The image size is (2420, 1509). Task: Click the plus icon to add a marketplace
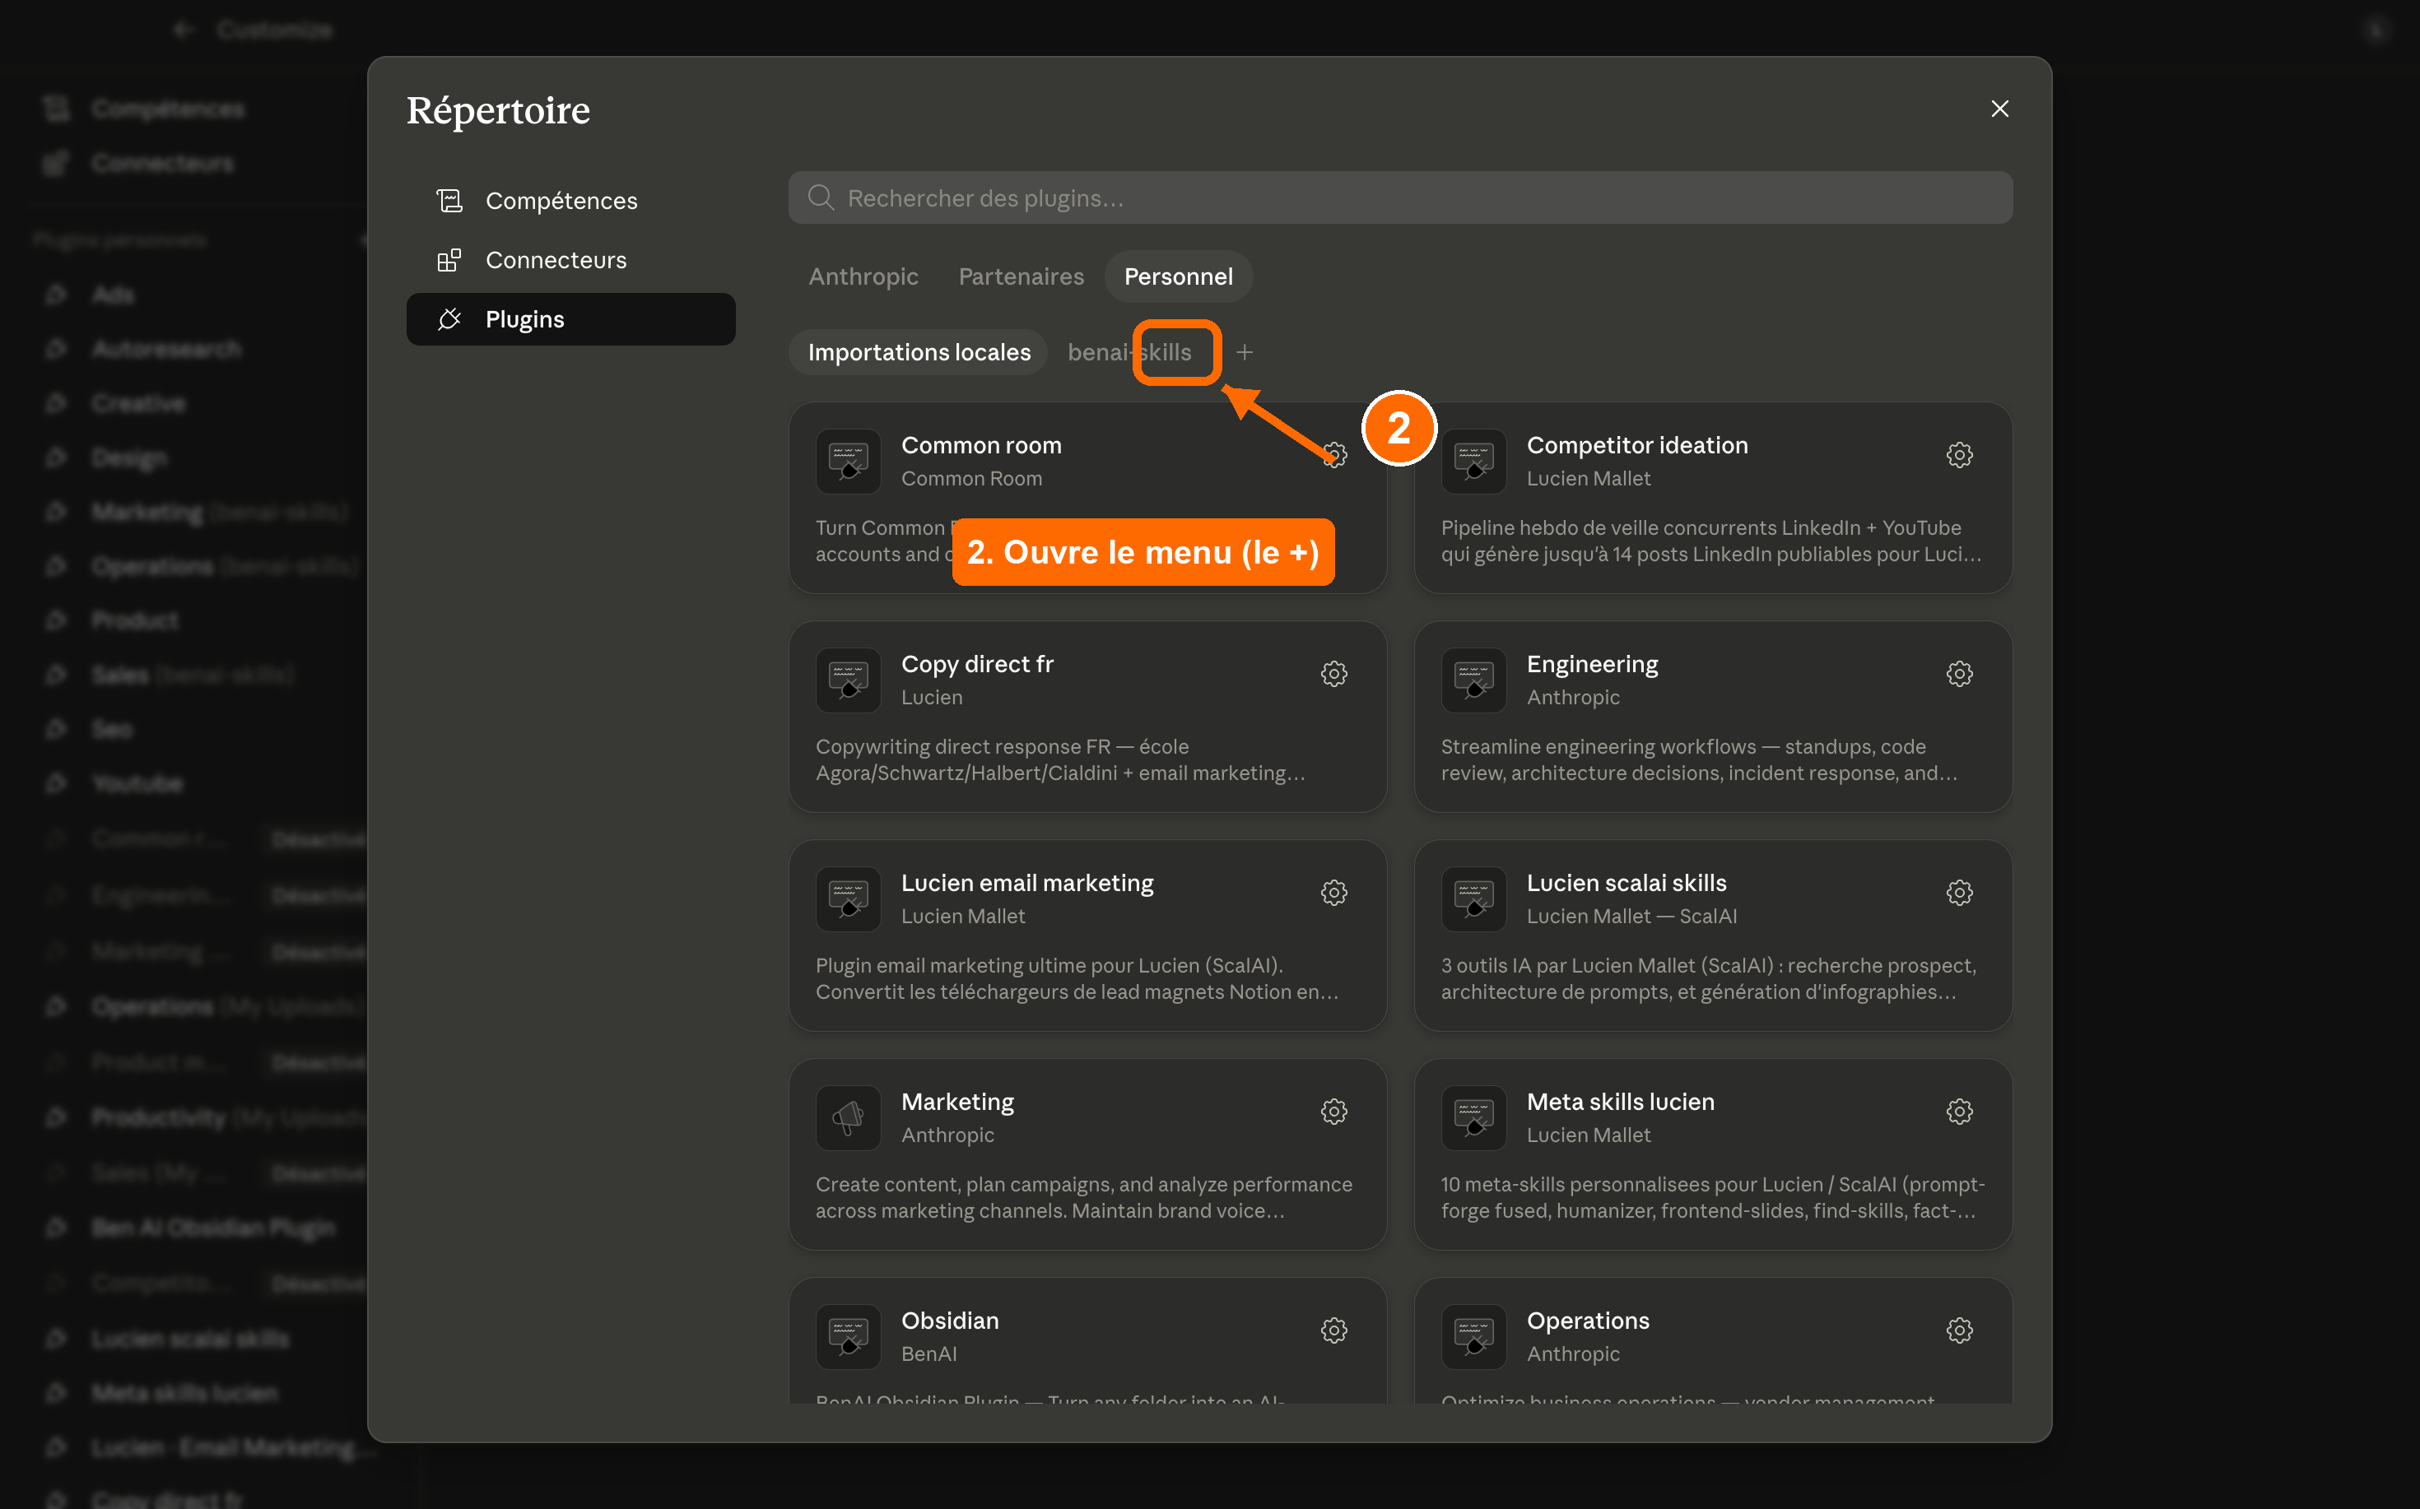click(x=1244, y=352)
